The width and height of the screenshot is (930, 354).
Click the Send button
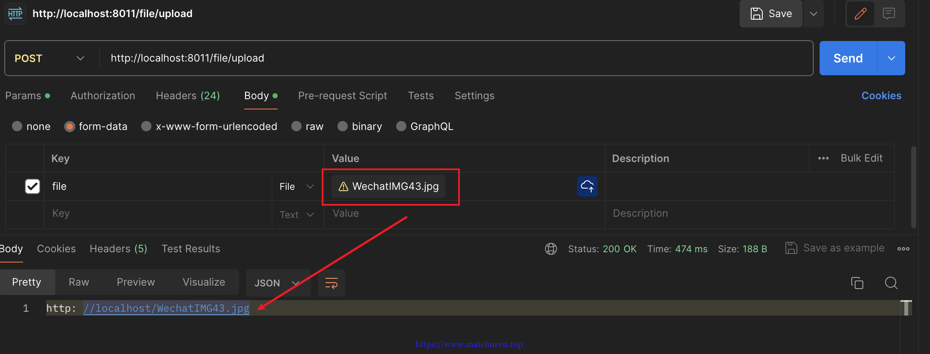tap(848, 58)
